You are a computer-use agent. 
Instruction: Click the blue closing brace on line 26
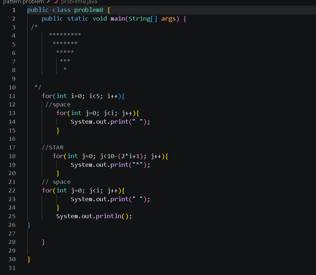(29, 225)
